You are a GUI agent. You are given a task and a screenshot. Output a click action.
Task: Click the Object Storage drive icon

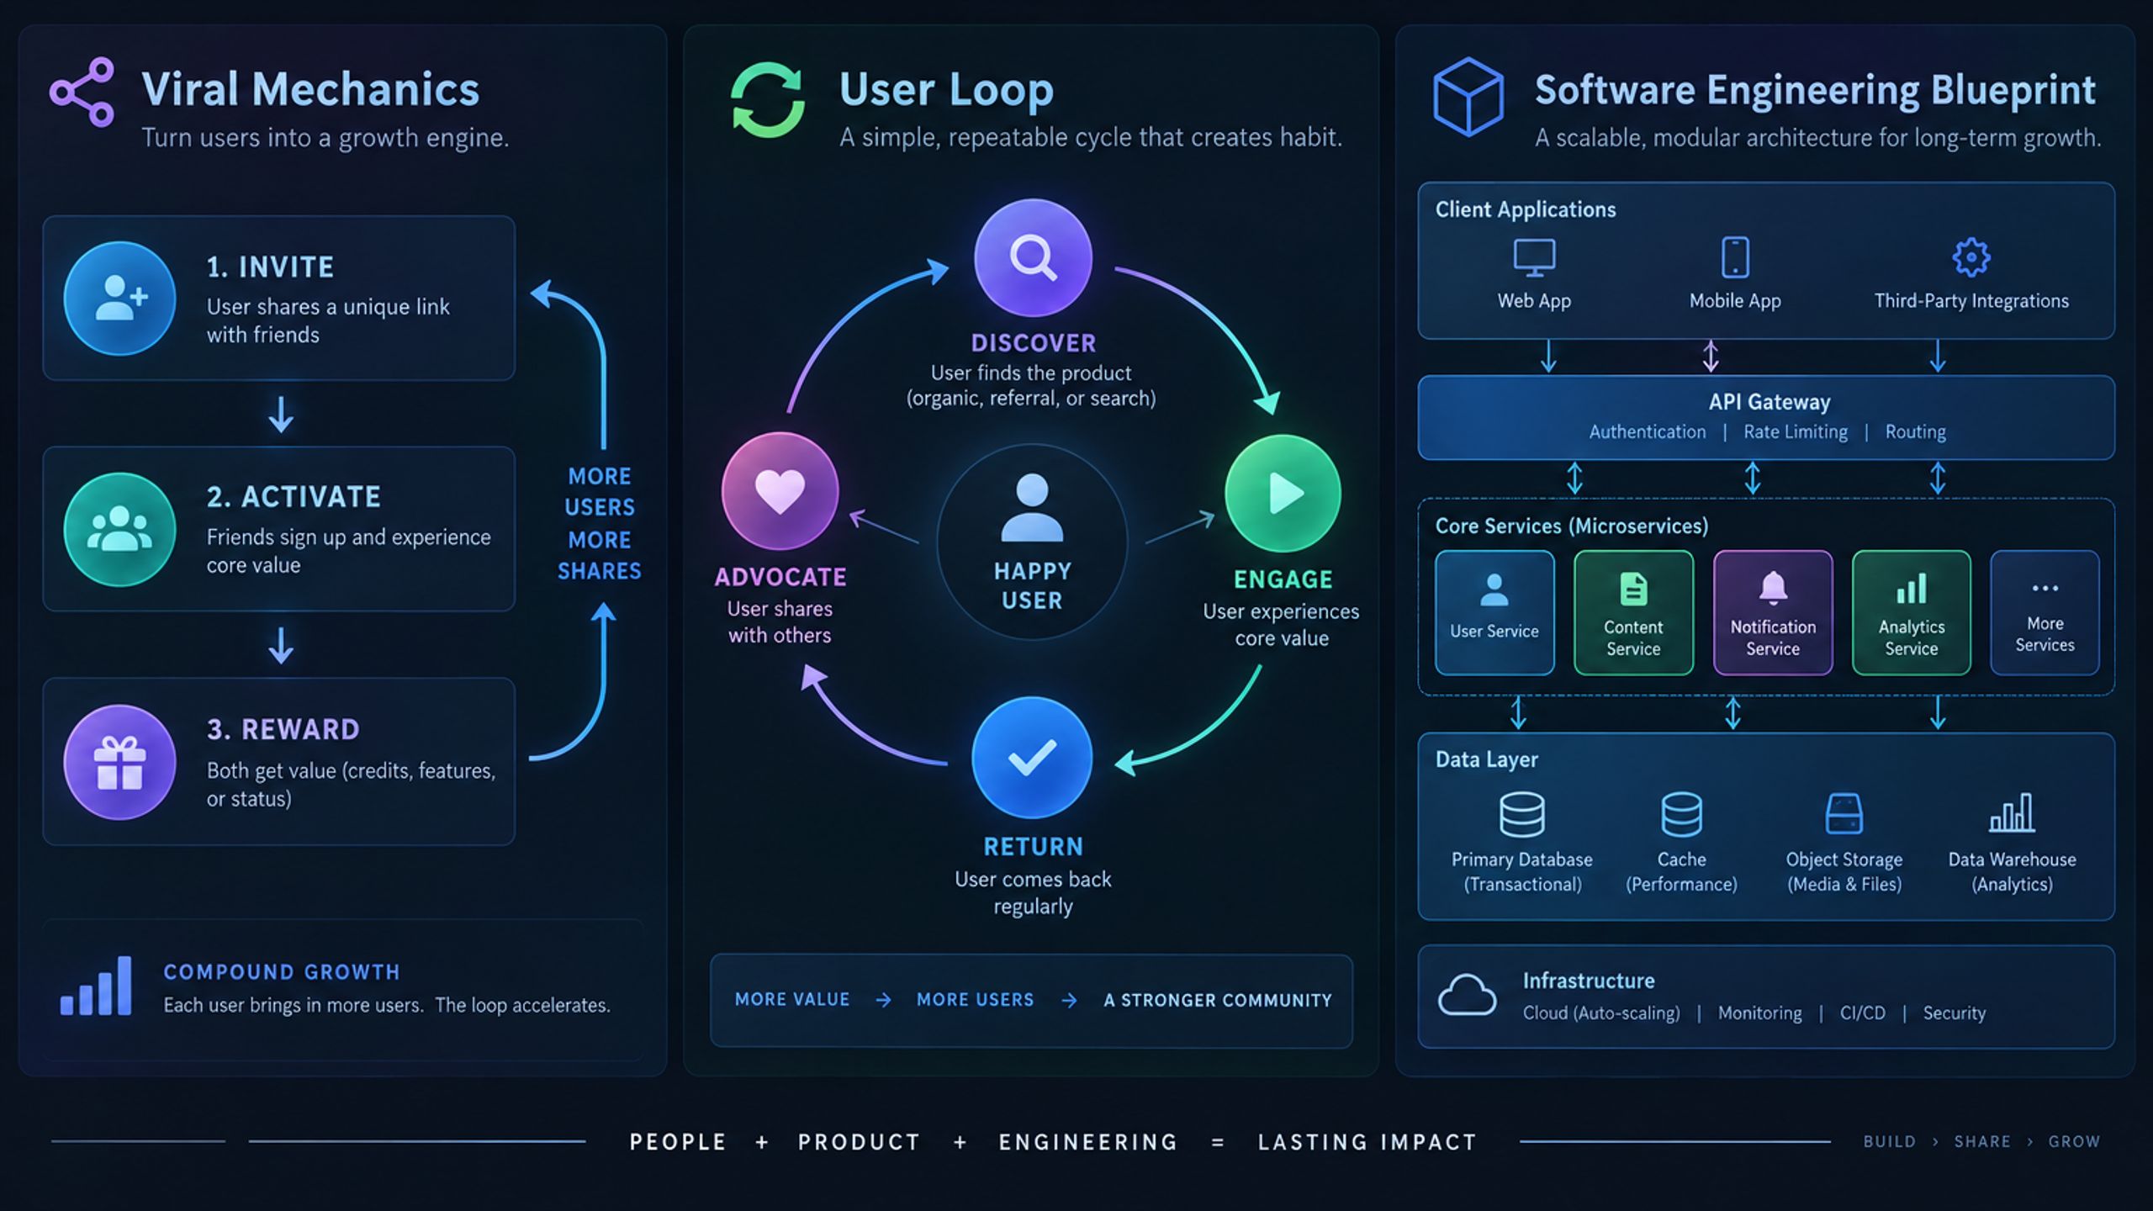click(x=1844, y=813)
